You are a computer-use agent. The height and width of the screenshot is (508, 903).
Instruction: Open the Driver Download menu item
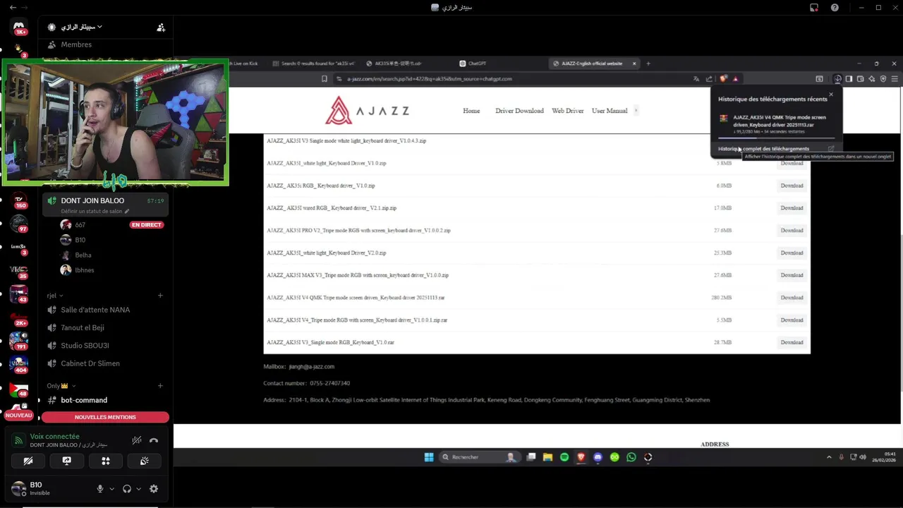coord(519,111)
